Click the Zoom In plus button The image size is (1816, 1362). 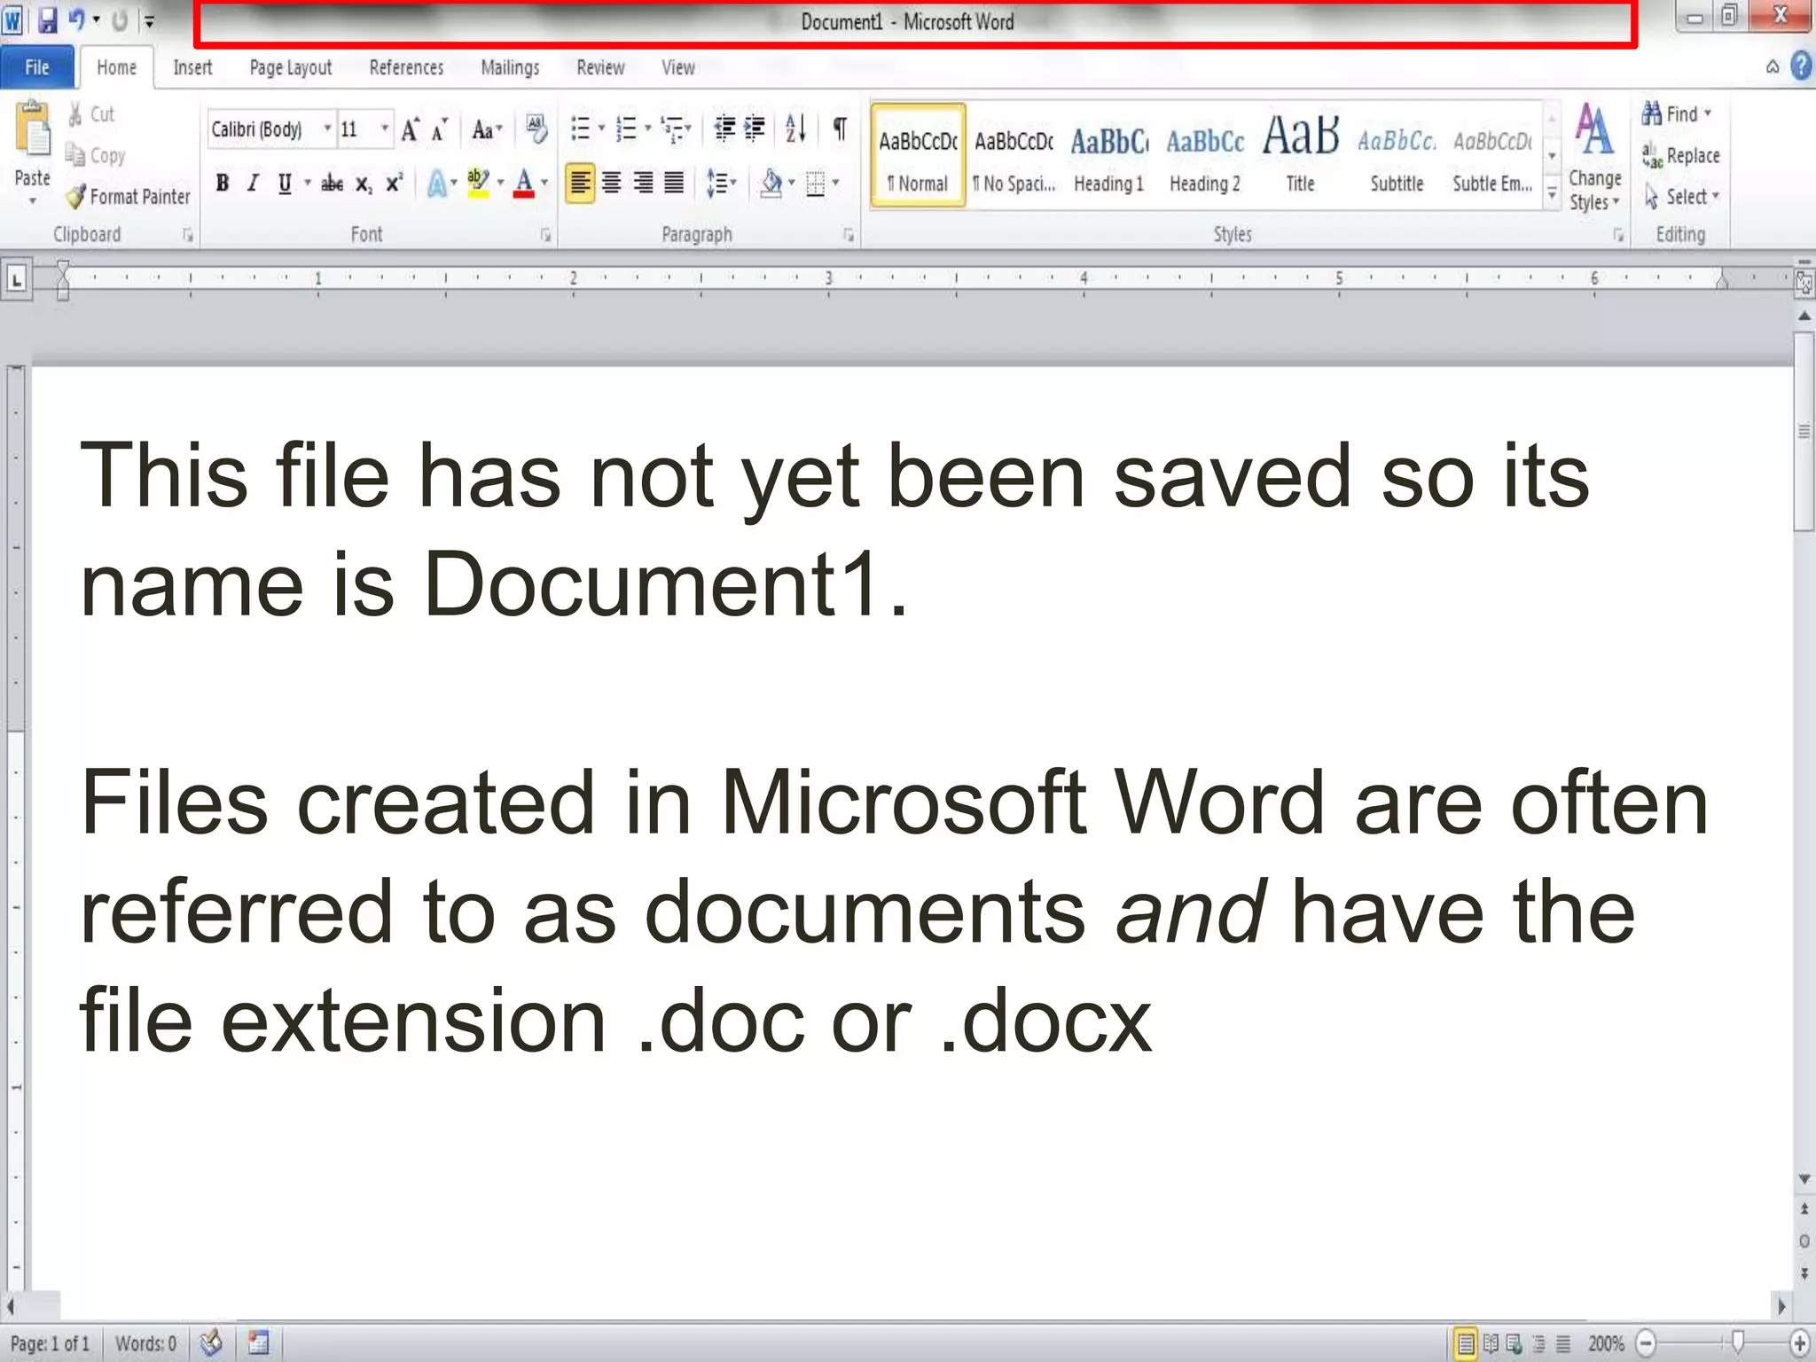tap(1799, 1343)
